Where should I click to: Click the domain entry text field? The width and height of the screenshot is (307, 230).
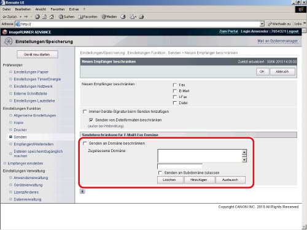(x=180, y=166)
